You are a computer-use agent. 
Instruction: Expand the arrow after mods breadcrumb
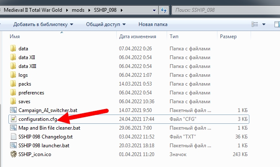89,10
